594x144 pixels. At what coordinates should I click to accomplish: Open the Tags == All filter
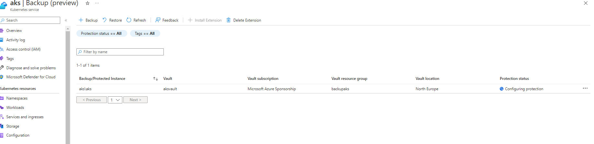click(145, 34)
